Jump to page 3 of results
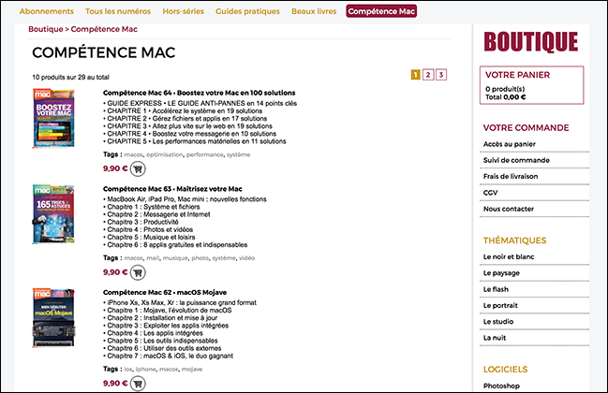 (441, 75)
